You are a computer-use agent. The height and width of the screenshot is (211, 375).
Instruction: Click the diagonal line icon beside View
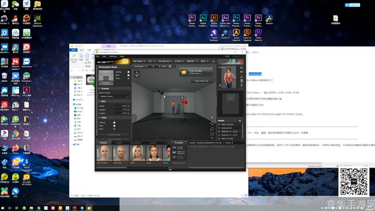pyautogui.click(x=174, y=66)
